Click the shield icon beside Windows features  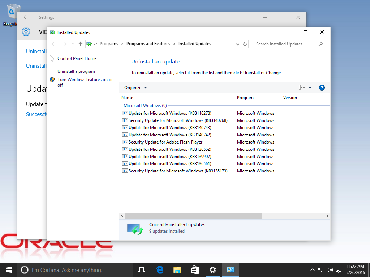click(x=52, y=80)
